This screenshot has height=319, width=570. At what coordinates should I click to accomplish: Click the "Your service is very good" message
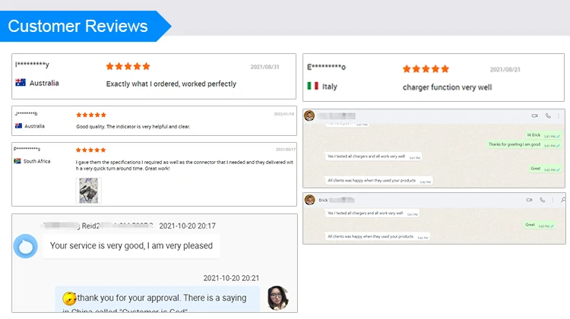pyautogui.click(x=131, y=246)
